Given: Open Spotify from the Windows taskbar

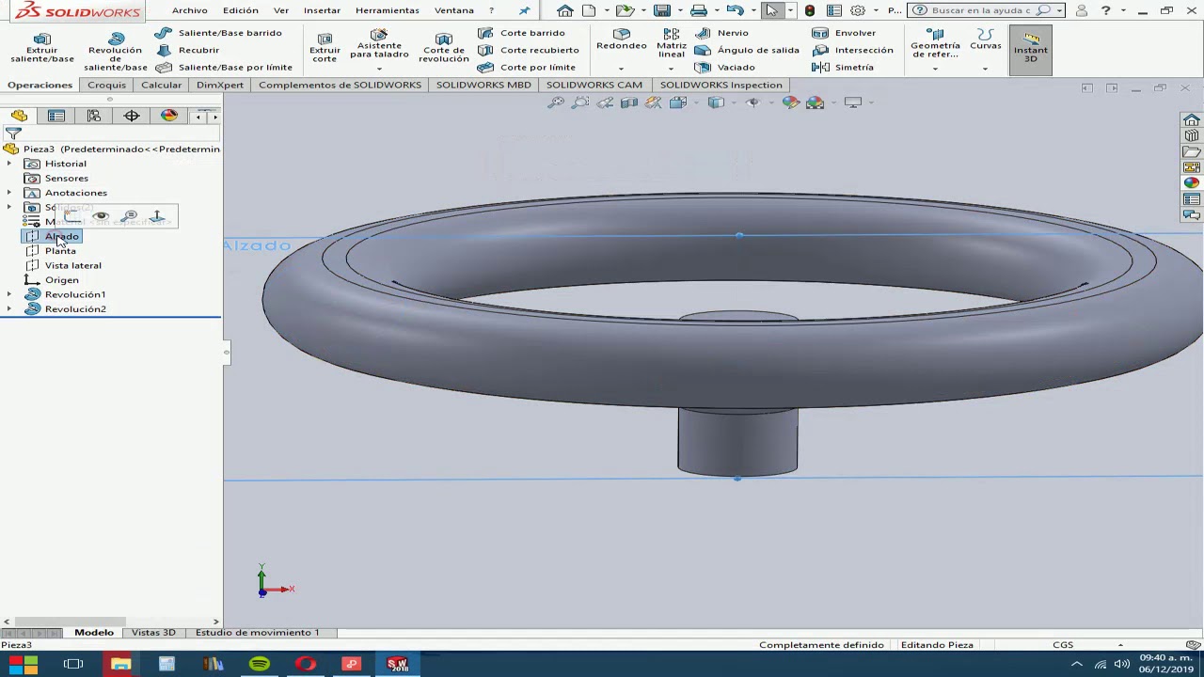Looking at the screenshot, I should point(259,664).
